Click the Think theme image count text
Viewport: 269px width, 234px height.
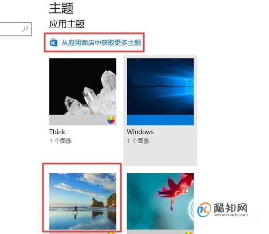[60, 141]
